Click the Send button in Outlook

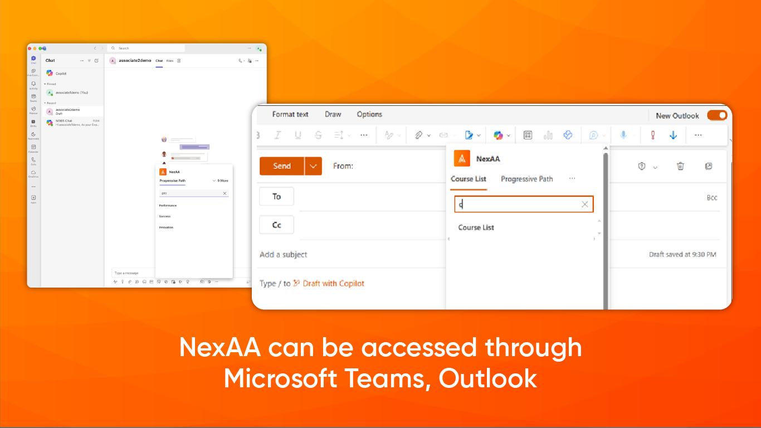coord(282,166)
